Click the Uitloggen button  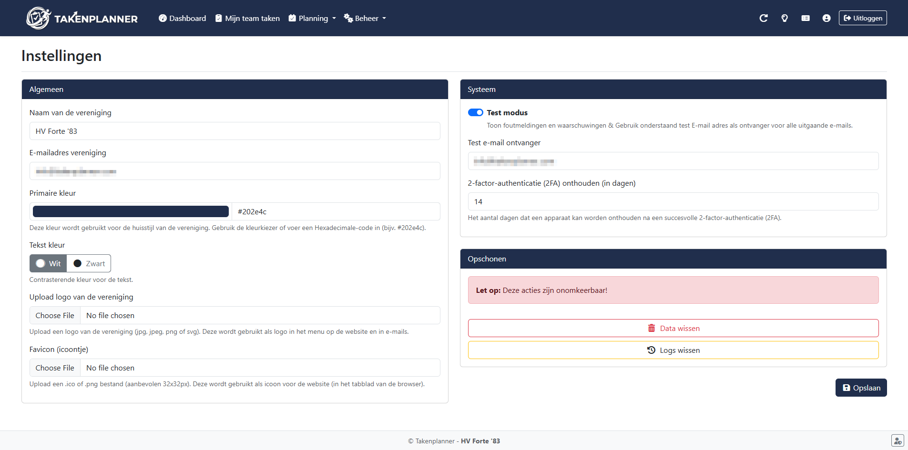coord(863,18)
